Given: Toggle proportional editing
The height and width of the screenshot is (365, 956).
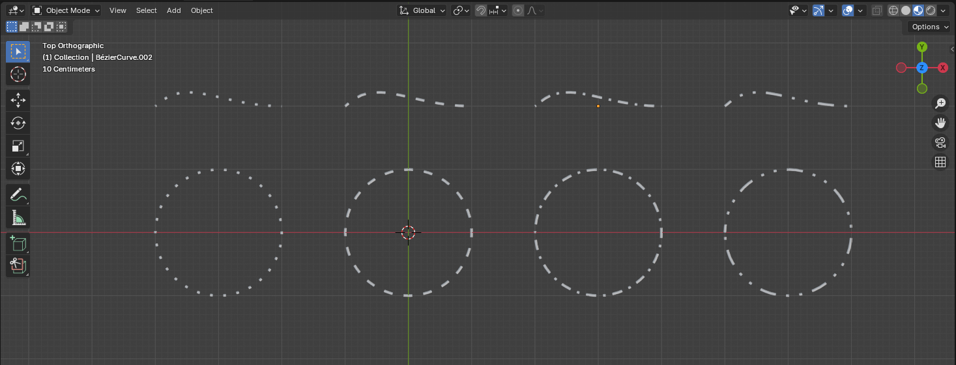Looking at the screenshot, I should pyautogui.click(x=518, y=10).
